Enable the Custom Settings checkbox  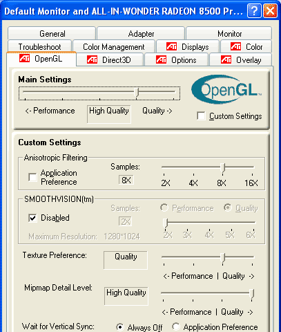tap(201, 116)
